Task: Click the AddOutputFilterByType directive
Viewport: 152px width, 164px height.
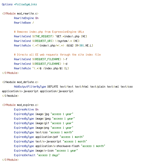Action: tap(30, 87)
